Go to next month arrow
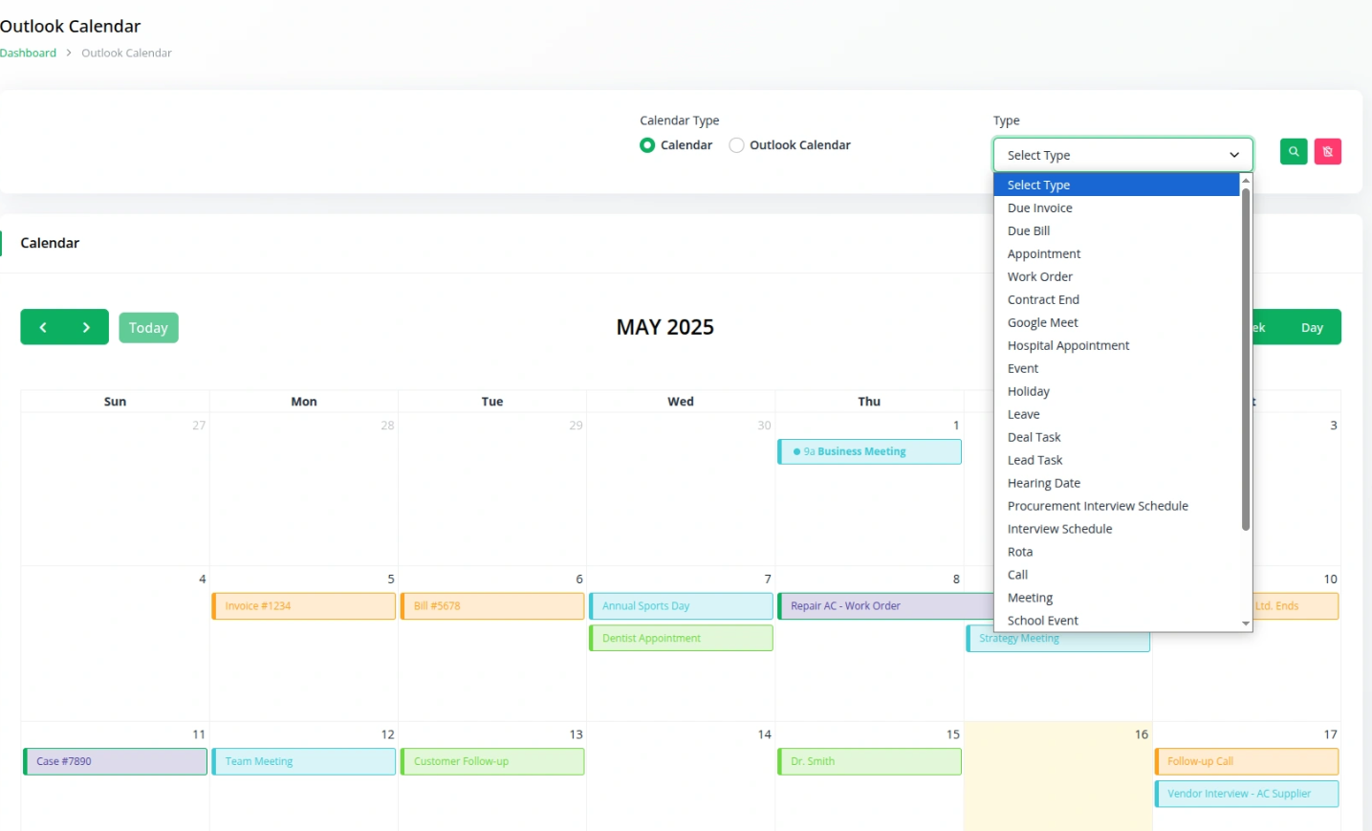This screenshot has width=1372, height=831. pyautogui.click(x=86, y=327)
